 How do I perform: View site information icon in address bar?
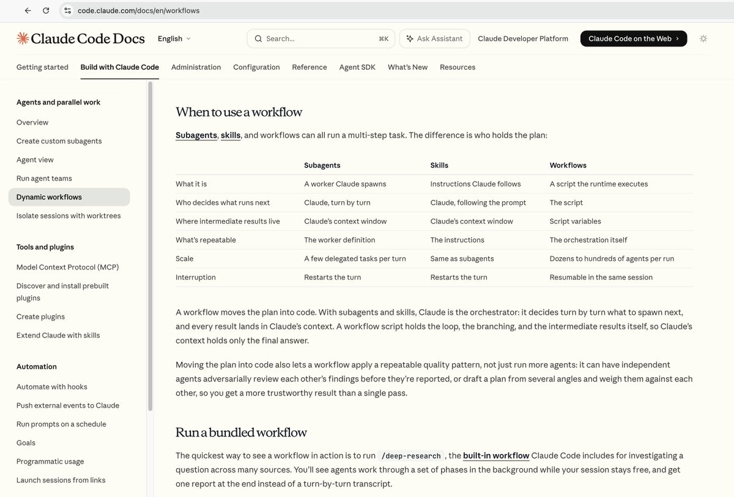(x=67, y=10)
